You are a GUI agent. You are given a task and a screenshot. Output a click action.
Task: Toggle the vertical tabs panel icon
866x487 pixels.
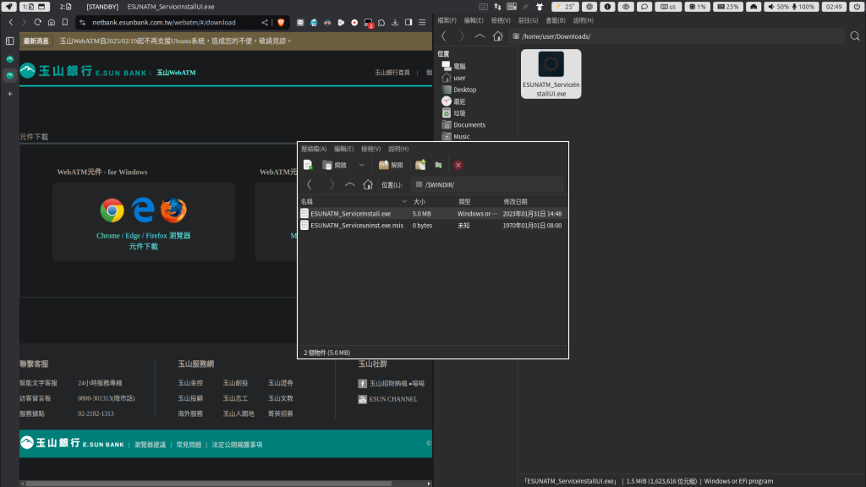coord(10,41)
